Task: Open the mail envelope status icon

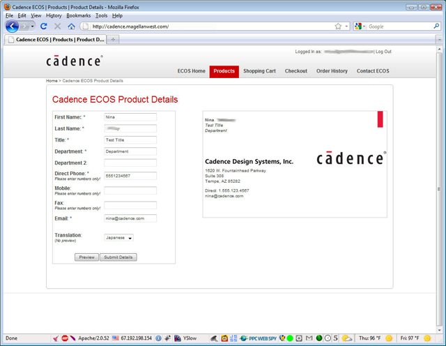Action: point(309,338)
